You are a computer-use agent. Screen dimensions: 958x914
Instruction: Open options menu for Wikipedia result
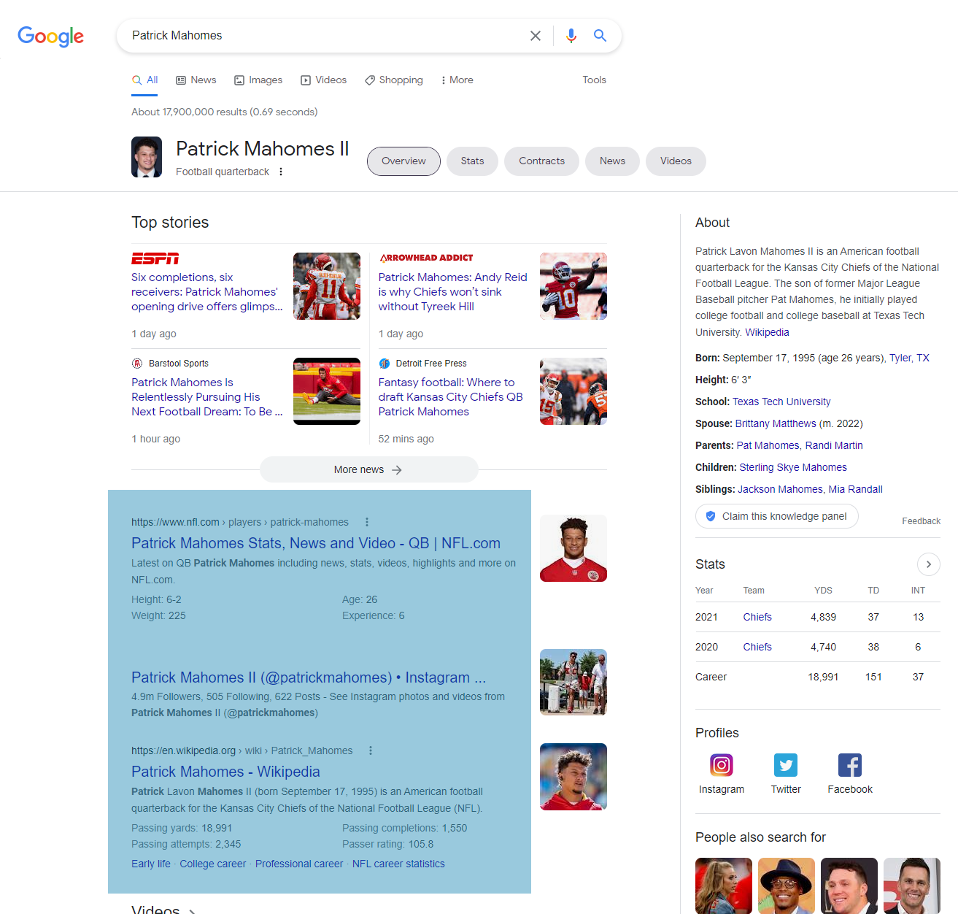[x=371, y=750]
